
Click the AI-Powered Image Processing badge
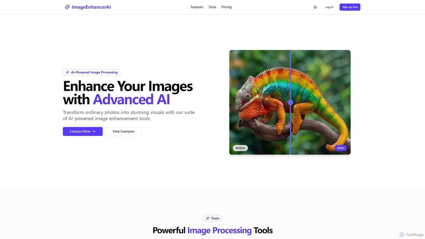point(92,72)
